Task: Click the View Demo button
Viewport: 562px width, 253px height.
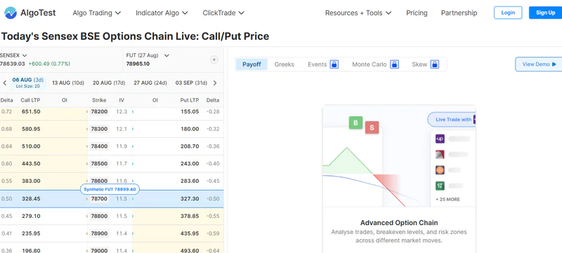Action: 539,64
